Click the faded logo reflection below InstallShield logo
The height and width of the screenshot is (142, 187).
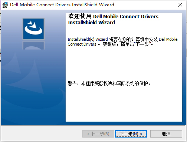click(x=33, y=45)
